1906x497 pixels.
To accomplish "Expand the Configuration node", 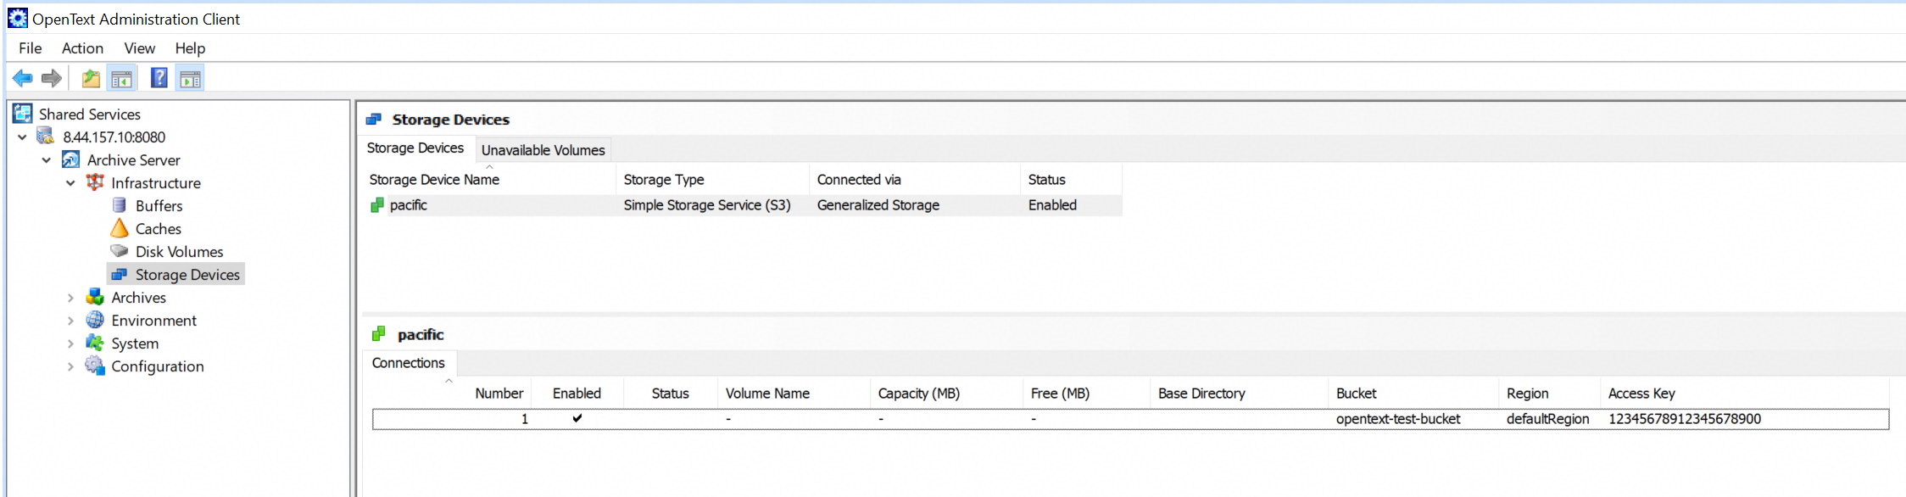I will pyautogui.click(x=71, y=366).
